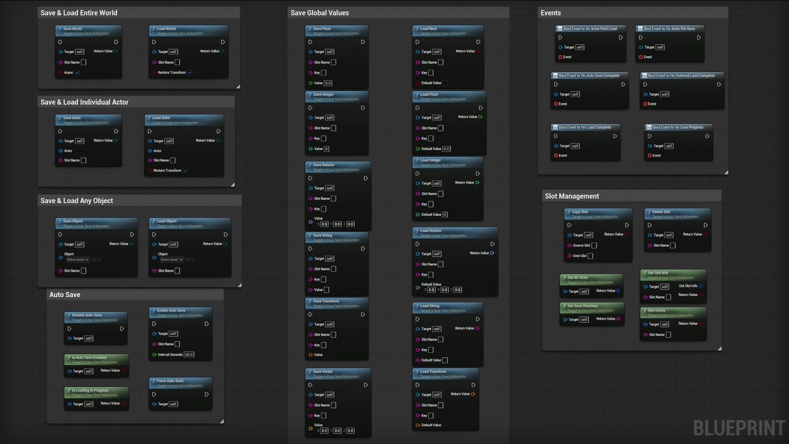Click Value text field on Save String
The height and width of the screenshot is (444, 789).
click(326, 290)
